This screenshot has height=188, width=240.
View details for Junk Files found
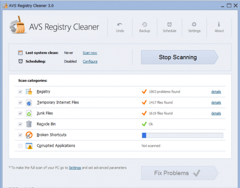tap(216, 113)
